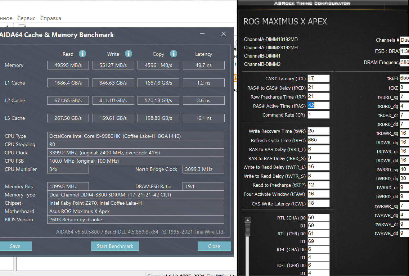Click the Write info icon

(x=128, y=54)
